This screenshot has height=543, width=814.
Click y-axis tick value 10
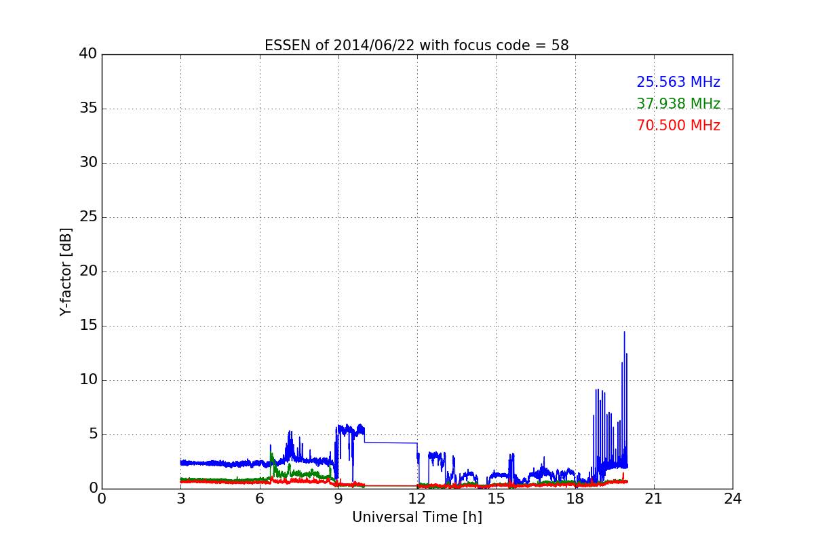pos(88,380)
